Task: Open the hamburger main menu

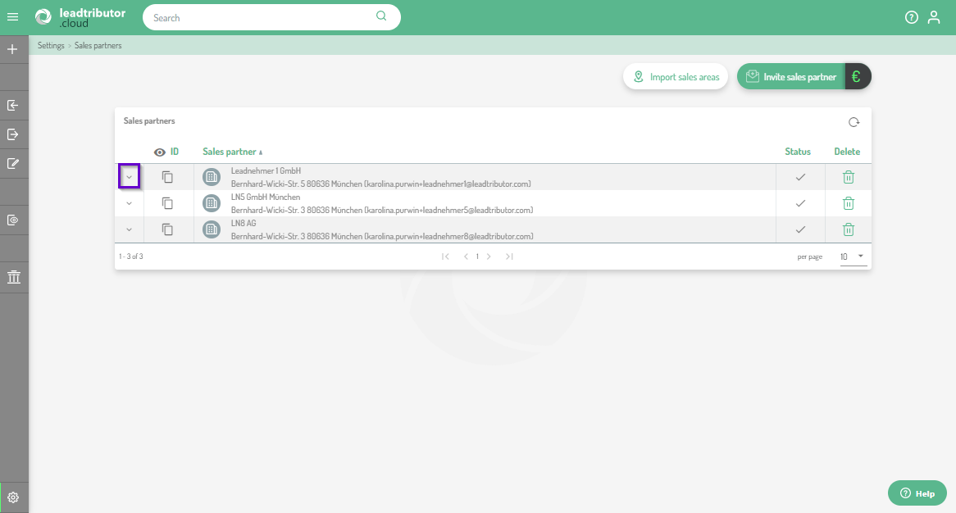Action: tap(13, 17)
